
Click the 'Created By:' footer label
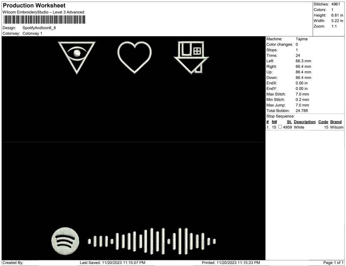[13, 263]
